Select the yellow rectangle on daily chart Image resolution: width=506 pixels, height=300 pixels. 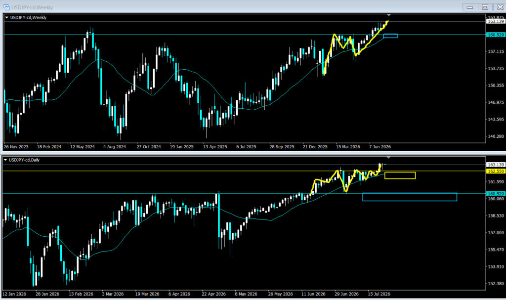(400, 175)
